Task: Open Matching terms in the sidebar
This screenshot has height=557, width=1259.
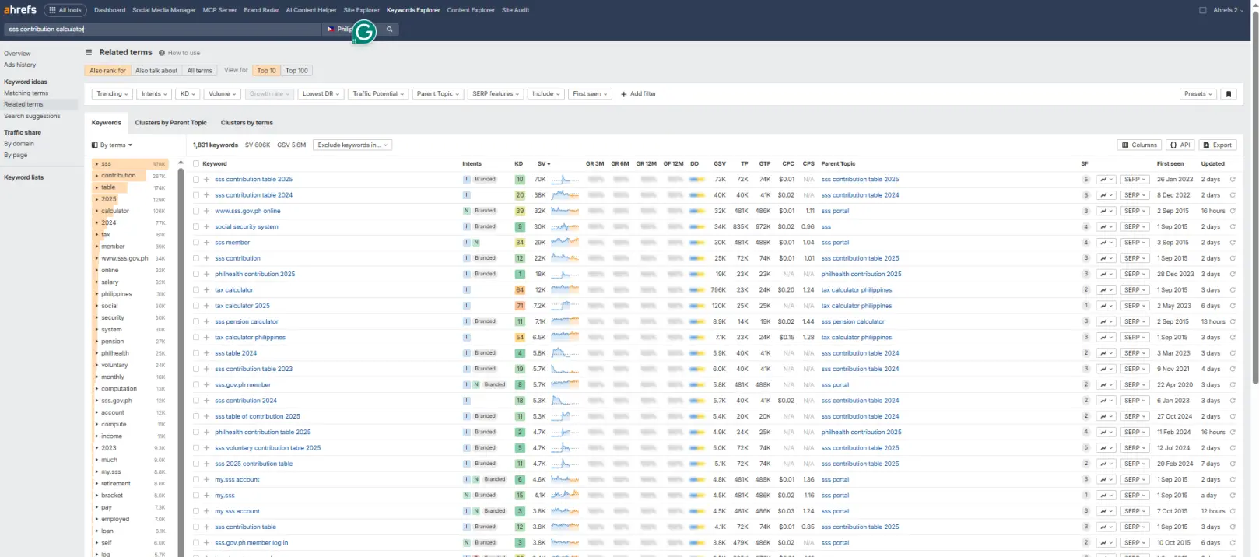Action: click(x=26, y=93)
